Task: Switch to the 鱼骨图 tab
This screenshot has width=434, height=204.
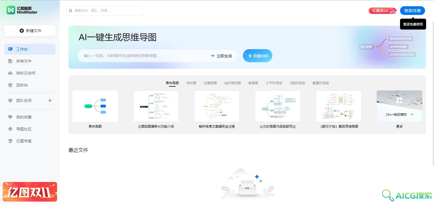Action: [x=253, y=83]
